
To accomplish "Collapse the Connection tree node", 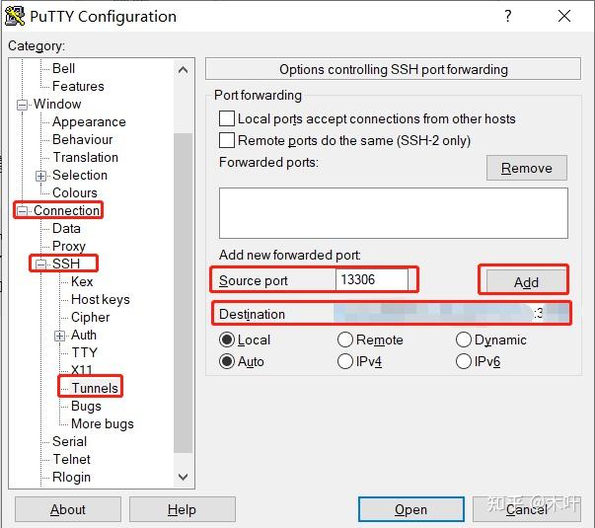I will point(23,210).
